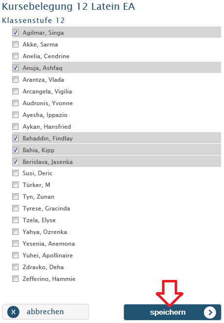Screen dimensions: 224x323
Task: Save the course assignment with speichern
Action: (x=172, y=312)
